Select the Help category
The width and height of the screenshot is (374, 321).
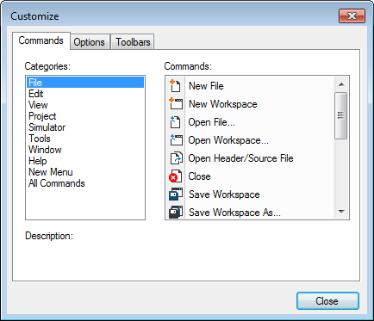85,161
